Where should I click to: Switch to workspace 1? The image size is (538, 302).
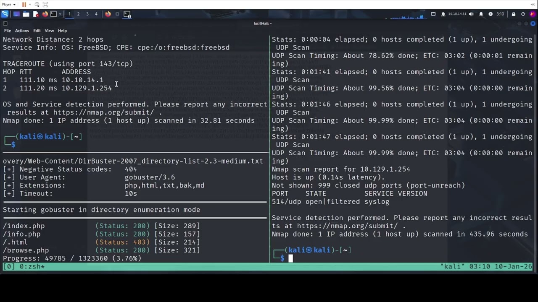pyautogui.click(x=69, y=14)
